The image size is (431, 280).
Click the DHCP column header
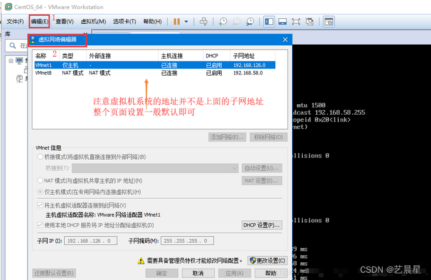(x=212, y=56)
